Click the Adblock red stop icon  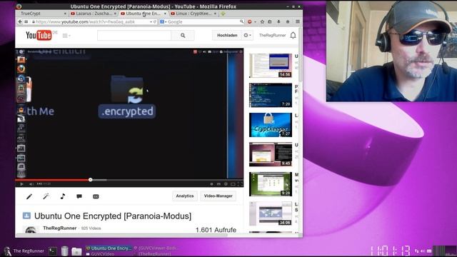[x=249, y=21]
